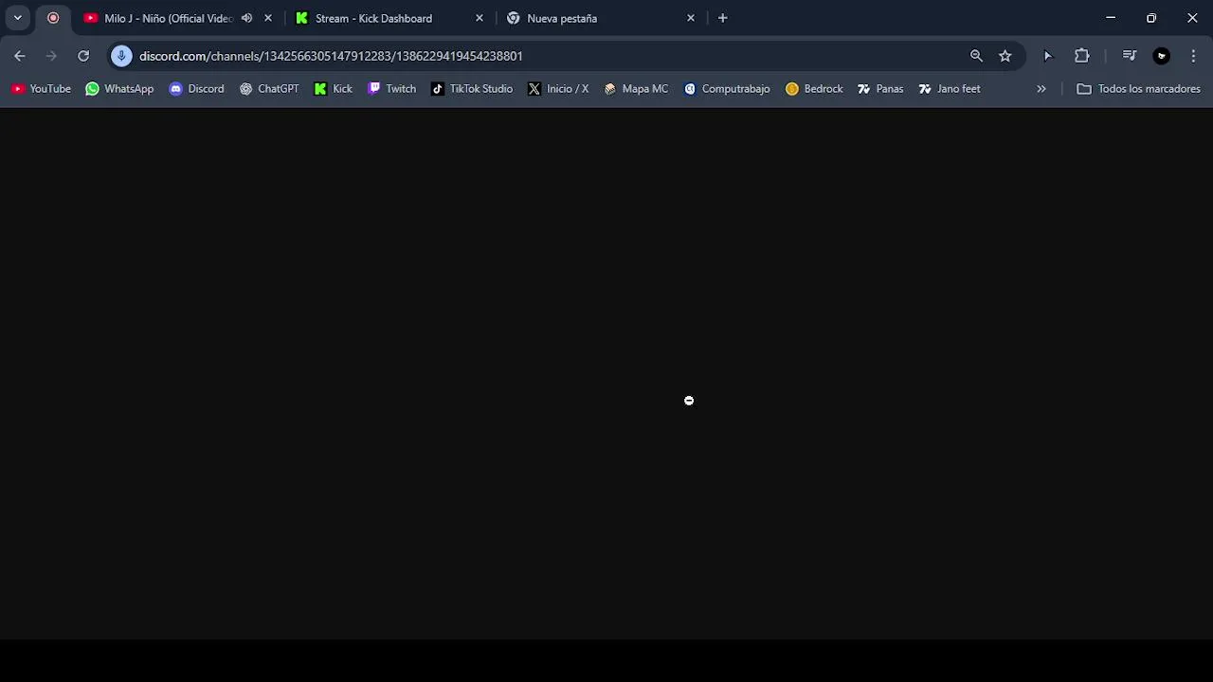Open Inicio / X bookmark
This screenshot has width=1213, height=682.
click(558, 89)
